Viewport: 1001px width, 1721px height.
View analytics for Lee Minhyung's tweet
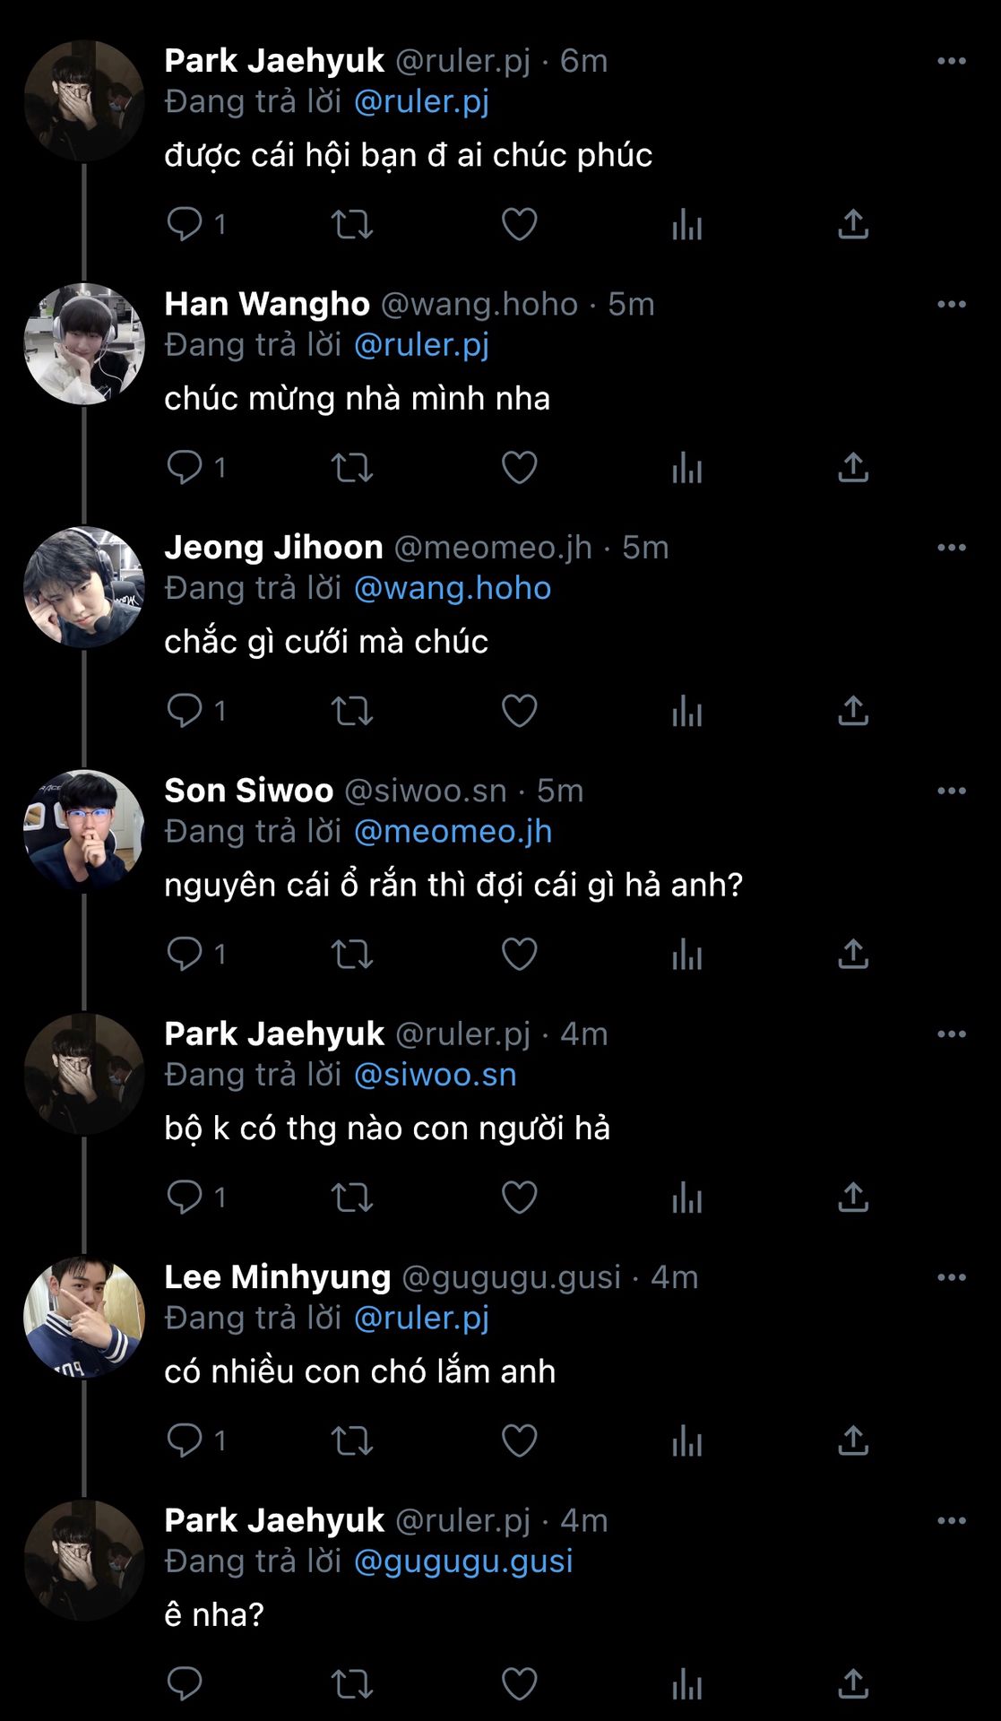687,1441
